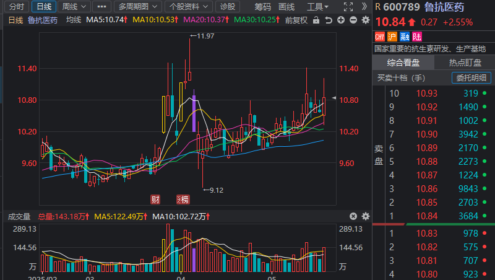Click the 财 financial report marker
The width and height of the screenshot is (495, 280).
click(156, 199)
